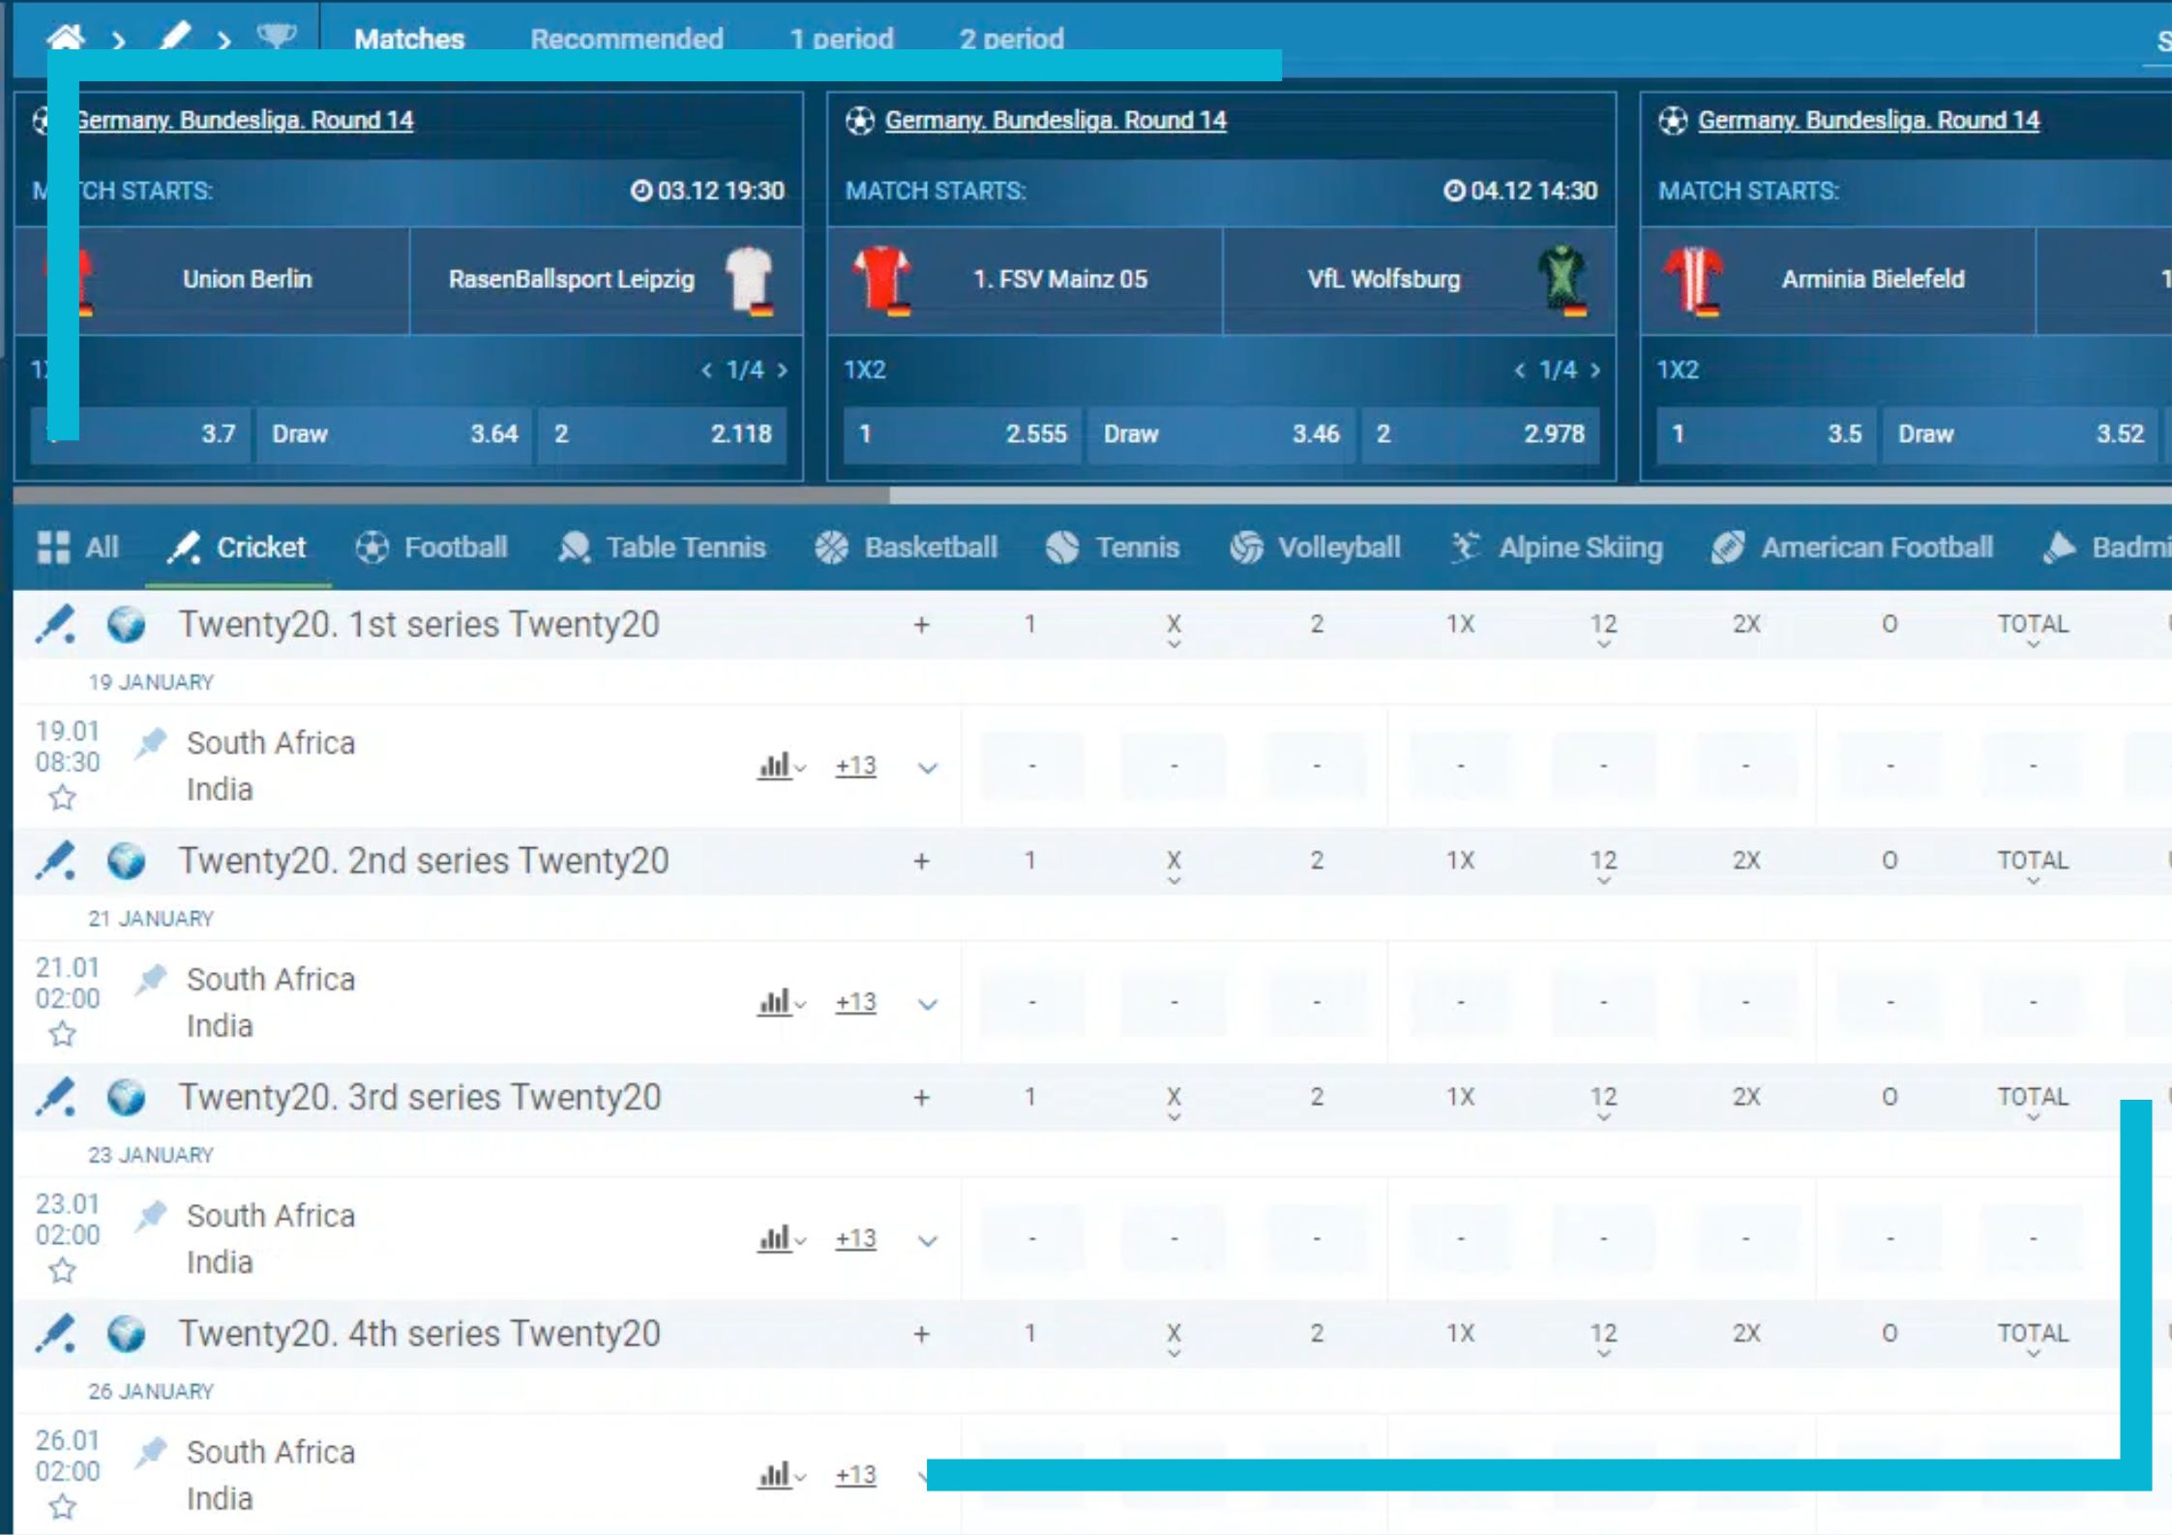Expand 2nd series Twenty20 with plus
Image resolution: width=2172 pixels, height=1535 pixels.
921,861
